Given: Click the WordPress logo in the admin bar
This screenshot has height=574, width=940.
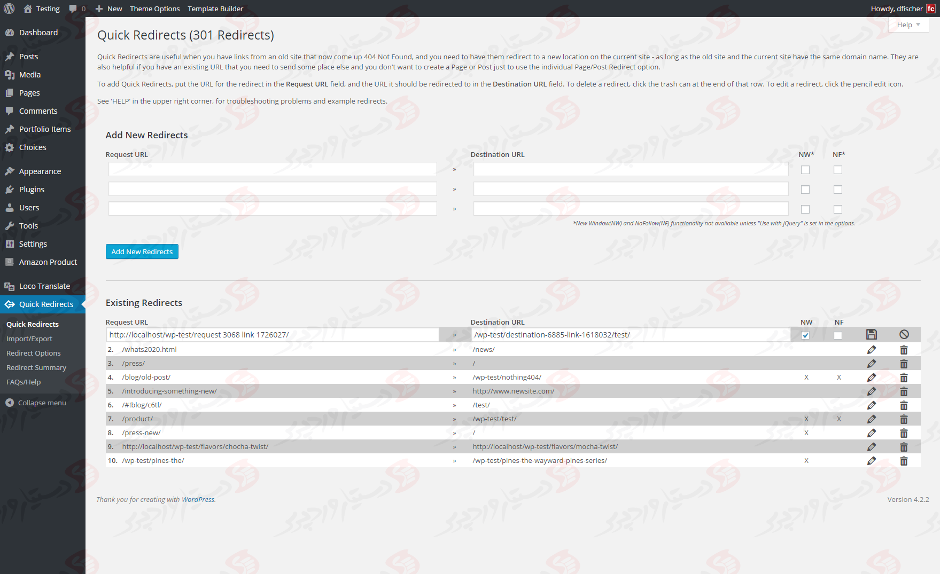Looking at the screenshot, I should (9, 9).
